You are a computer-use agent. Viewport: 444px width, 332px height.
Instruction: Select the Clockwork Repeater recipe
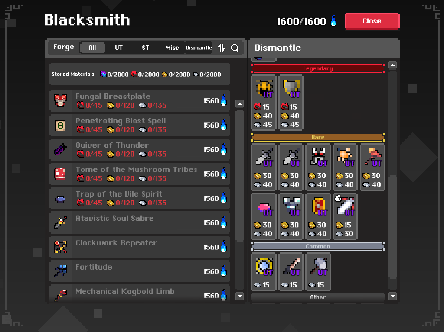pyautogui.click(x=140, y=247)
